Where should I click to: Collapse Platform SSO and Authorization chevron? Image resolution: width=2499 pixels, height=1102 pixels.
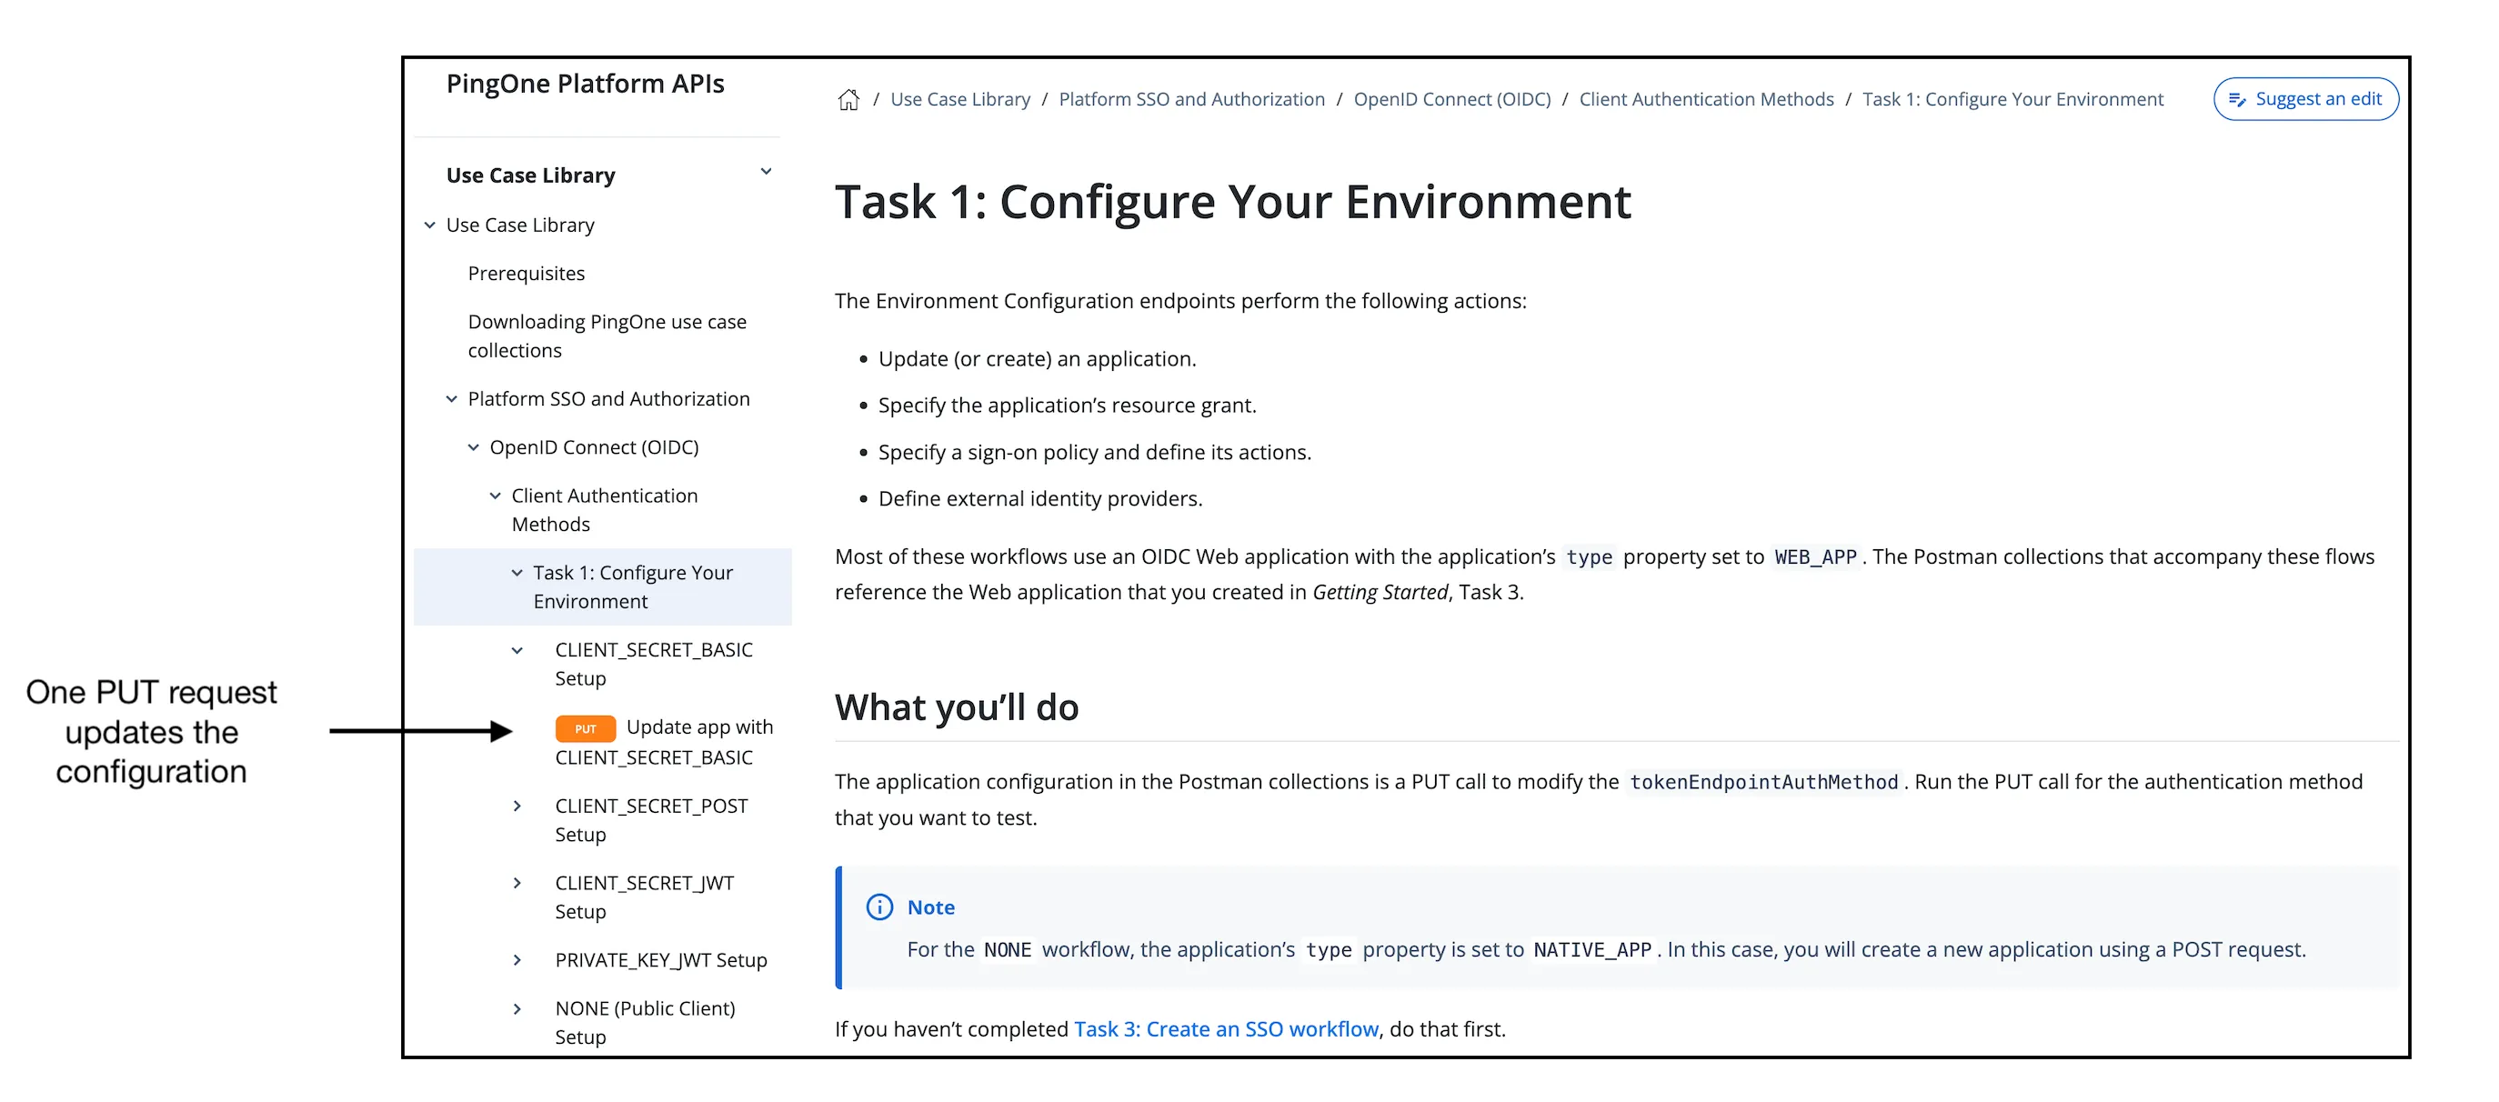click(451, 398)
